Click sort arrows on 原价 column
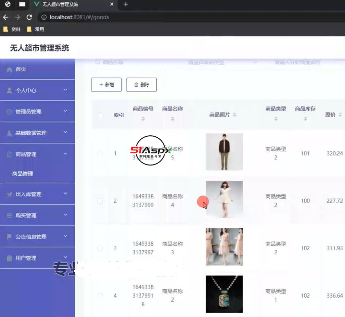345x317 pixels. tap(340, 115)
